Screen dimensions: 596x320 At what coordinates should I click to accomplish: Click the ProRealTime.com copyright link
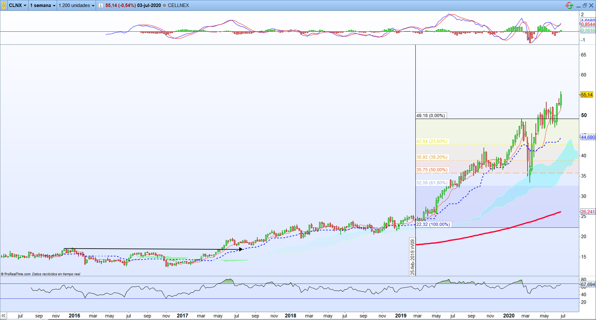pyautogui.click(x=16, y=274)
